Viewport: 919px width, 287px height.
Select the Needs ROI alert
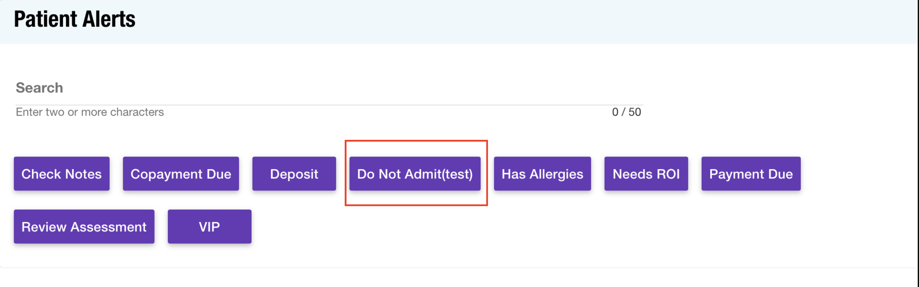[646, 174]
